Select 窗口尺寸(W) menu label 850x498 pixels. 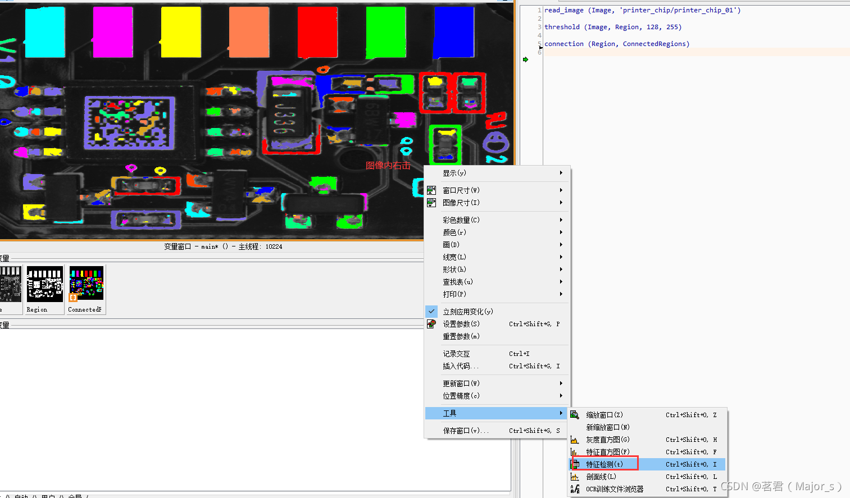(x=461, y=190)
